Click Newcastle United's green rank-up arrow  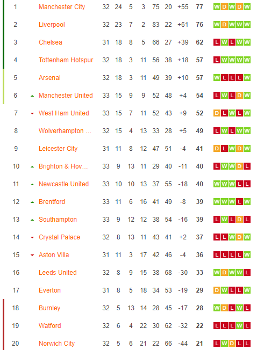coord(32,185)
